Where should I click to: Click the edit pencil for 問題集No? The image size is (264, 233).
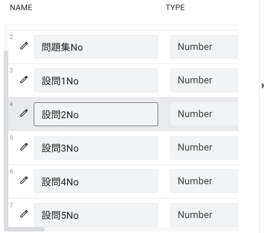tap(24, 46)
